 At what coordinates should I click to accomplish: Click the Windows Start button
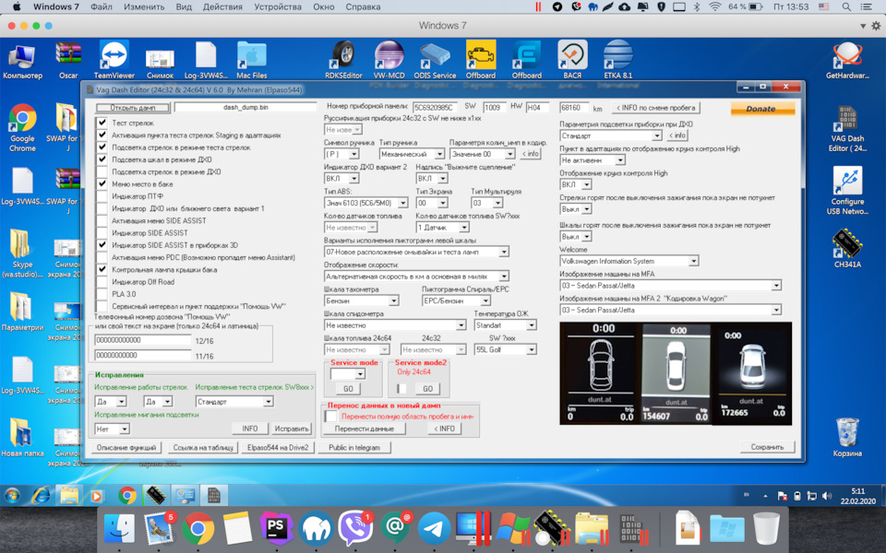point(12,496)
